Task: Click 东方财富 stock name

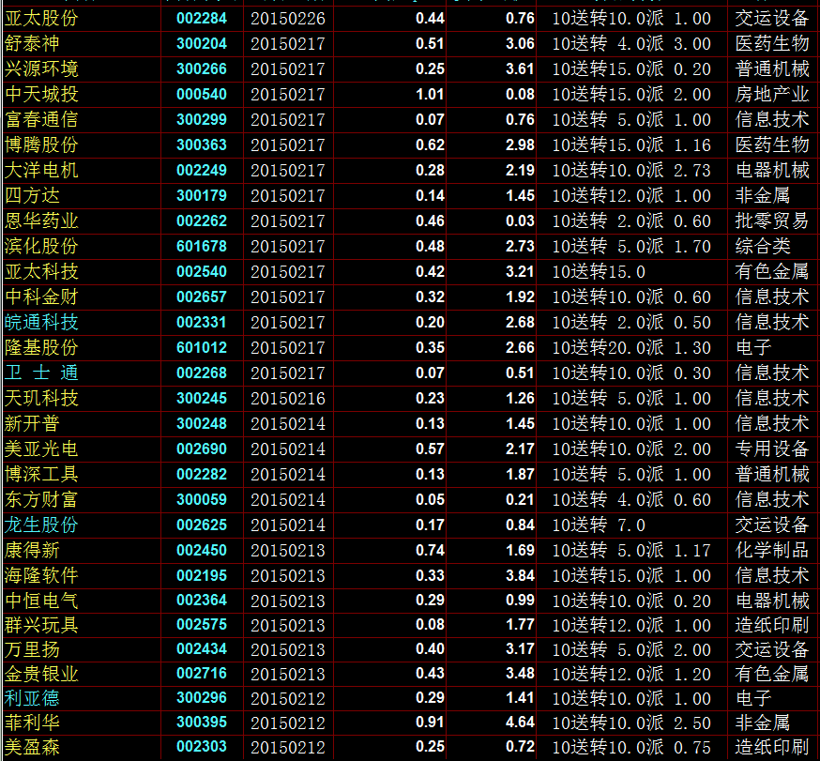Action: click(41, 500)
